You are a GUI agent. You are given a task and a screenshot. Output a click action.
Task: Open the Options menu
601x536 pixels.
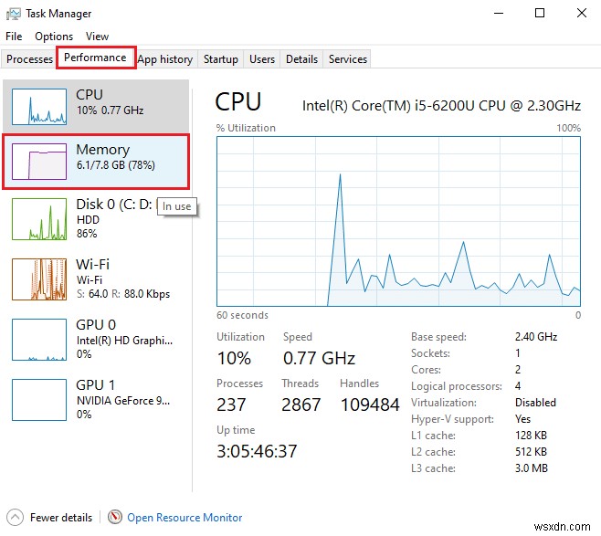point(54,37)
